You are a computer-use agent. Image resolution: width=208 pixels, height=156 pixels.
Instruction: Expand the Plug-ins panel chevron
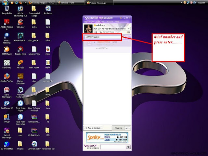pos(127,128)
